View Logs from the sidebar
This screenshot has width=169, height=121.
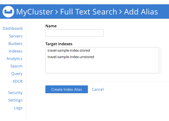click(18, 108)
